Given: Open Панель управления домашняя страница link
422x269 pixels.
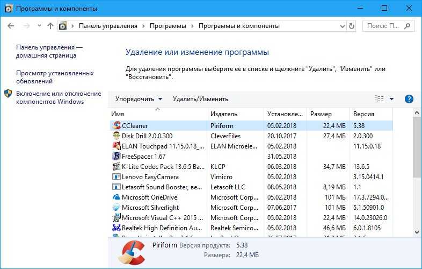Looking at the screenshot, I should [49, 51].
